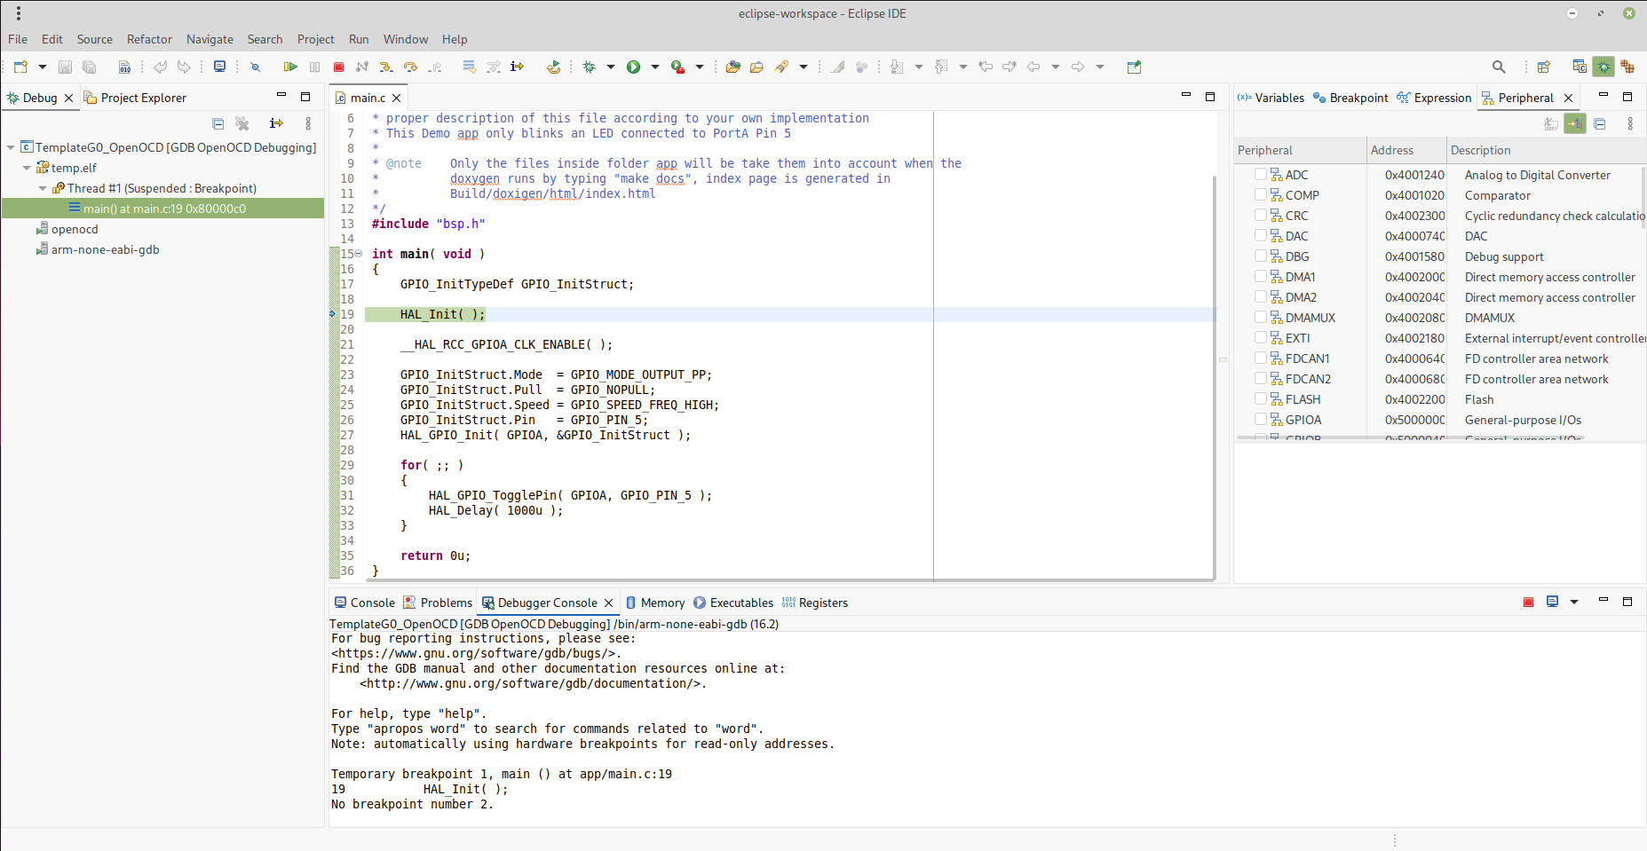Enable the ADC peripheral checkbox

(x=1261, y=175)
